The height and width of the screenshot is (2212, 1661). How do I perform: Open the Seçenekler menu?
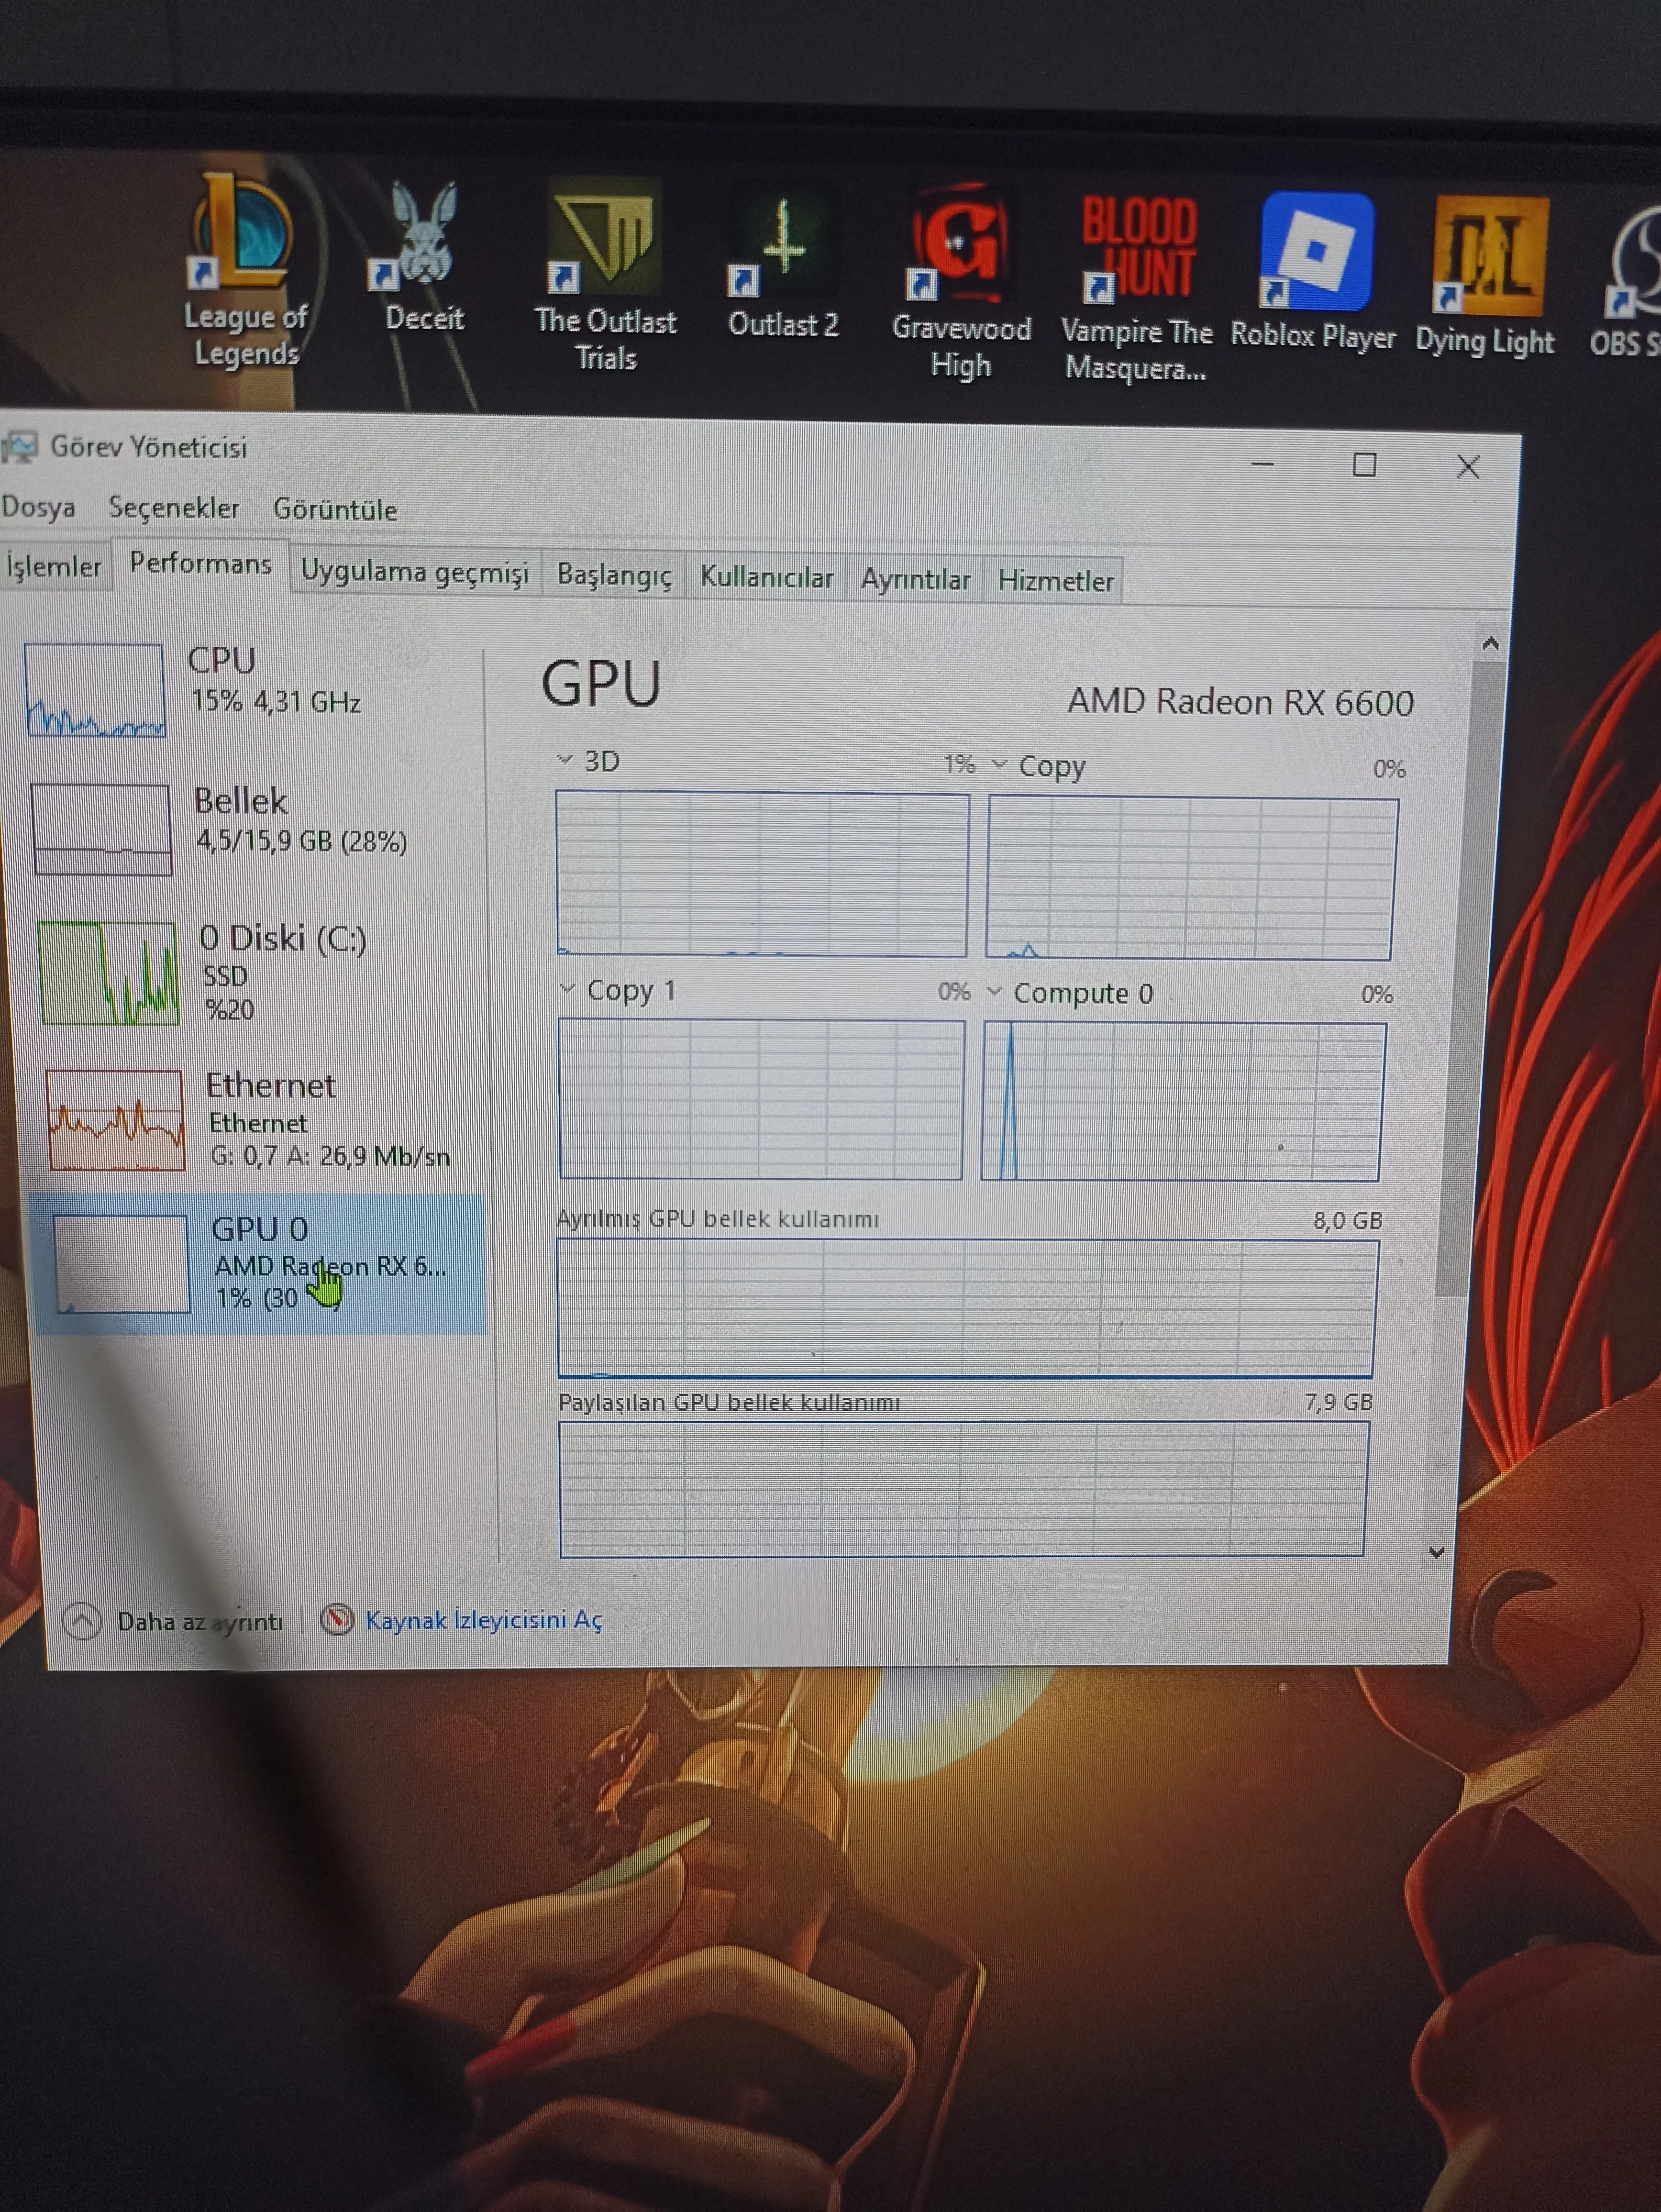click(174, 508)
